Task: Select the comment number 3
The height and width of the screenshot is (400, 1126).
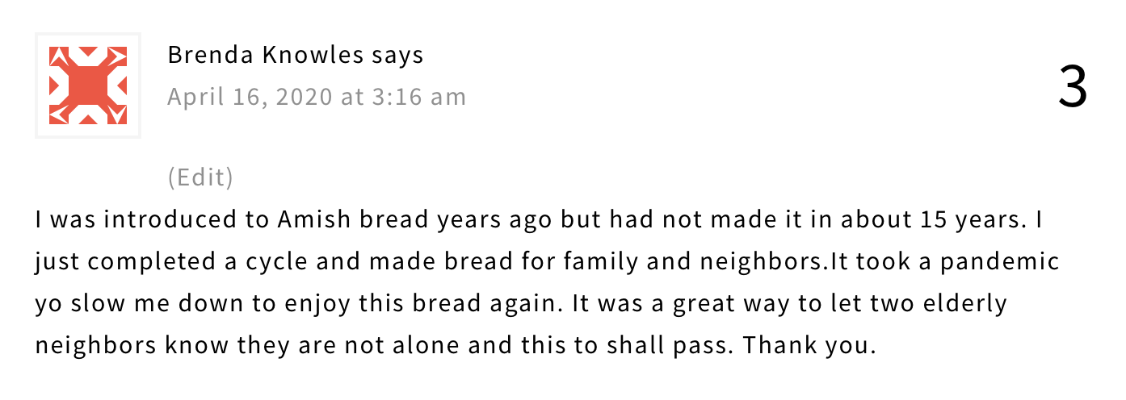Action: coord(1073,87)
